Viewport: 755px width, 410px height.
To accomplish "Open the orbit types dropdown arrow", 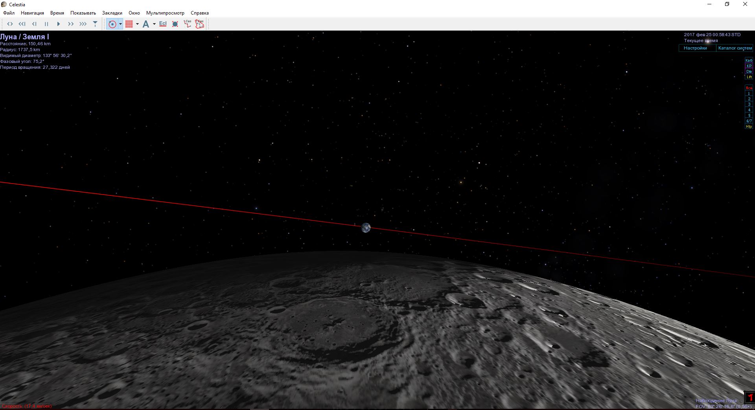I will click(120, 24).
